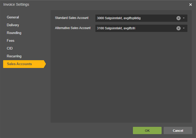Cancel the invoice settings changes
The height and width of the screenshot is (138, 196).
coord(178,131)
